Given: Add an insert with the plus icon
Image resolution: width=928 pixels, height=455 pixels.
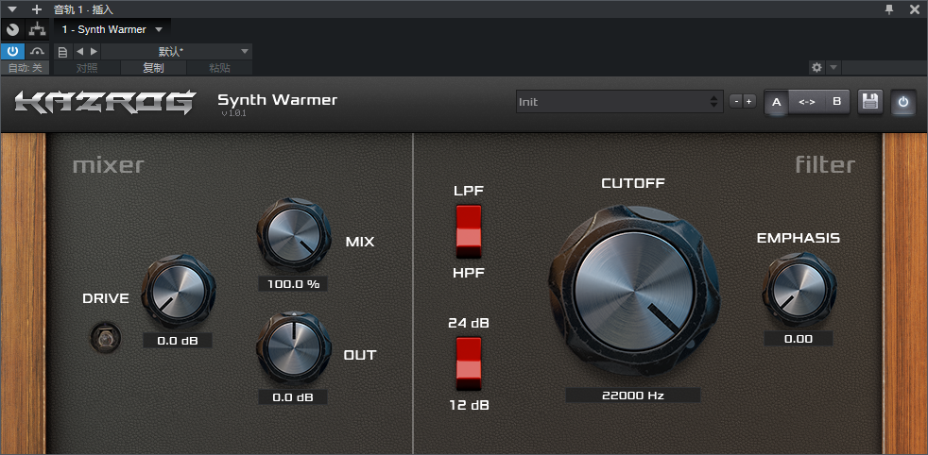Looking at the screenshot, I should click(37, 8).
